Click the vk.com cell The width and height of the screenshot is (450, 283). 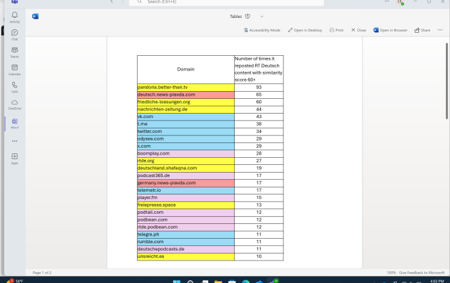click(186, 117)
